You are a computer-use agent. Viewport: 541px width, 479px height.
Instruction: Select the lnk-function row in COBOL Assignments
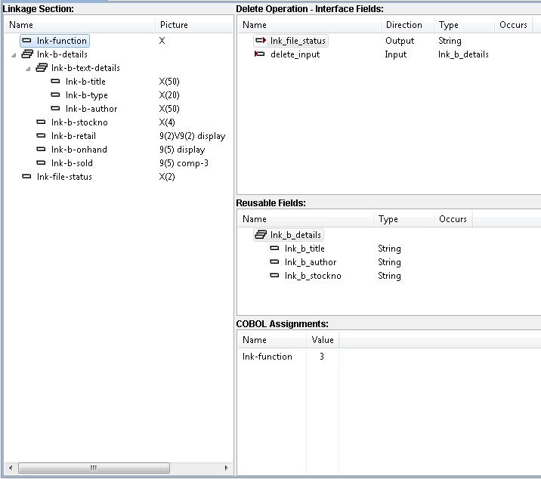click(x=267, y=357)
